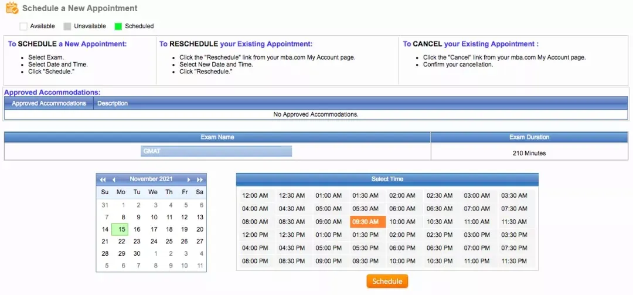This screenshot has height=295, width=633.
Task: Jump to next year with double-right arrow
Action: [200, 179]
